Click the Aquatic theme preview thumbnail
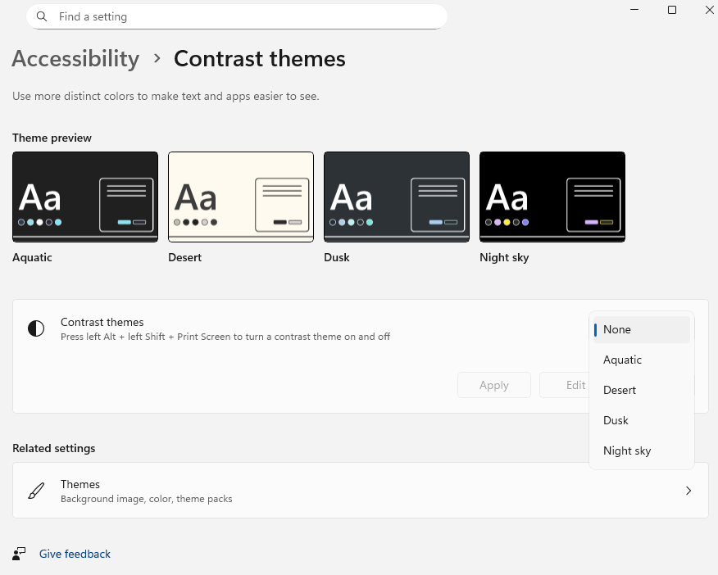Viewport: 718px width, 575px height. [85, 197]
